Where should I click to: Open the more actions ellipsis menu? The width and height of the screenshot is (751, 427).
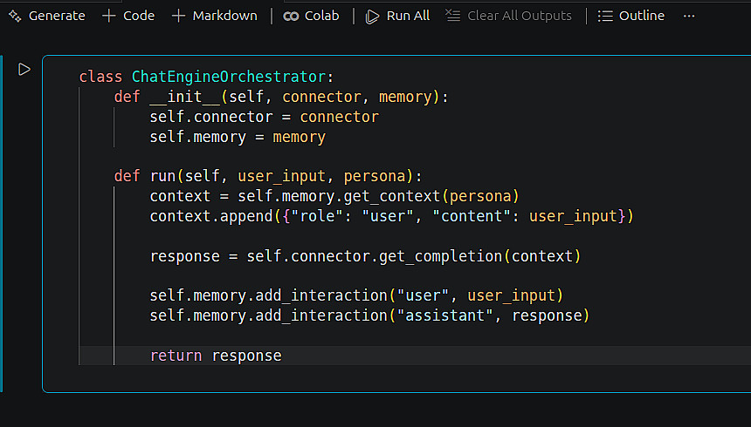pos(689,16)
